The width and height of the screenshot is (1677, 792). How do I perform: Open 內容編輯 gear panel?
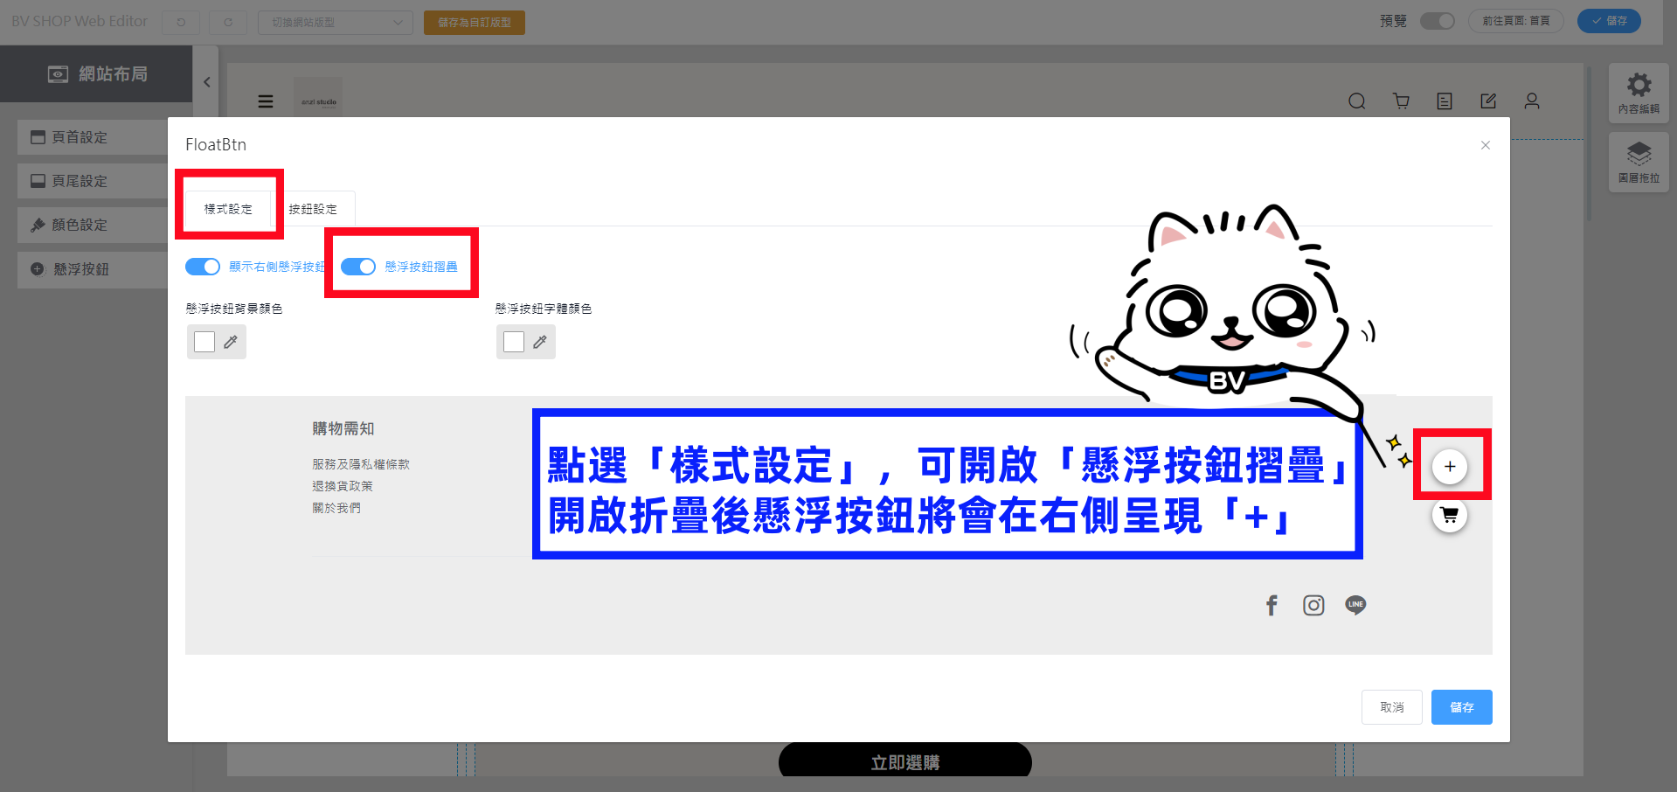pos(1639,93)
